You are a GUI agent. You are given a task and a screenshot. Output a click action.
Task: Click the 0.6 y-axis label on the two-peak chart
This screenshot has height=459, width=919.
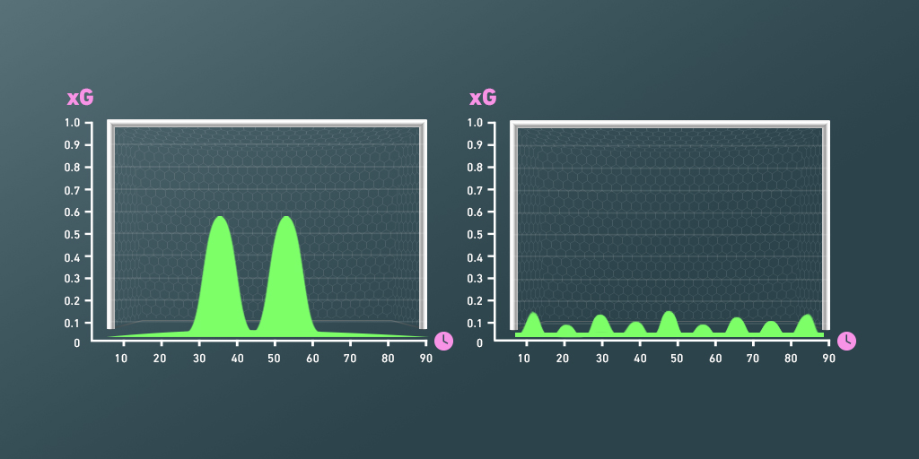pos(72,212)
